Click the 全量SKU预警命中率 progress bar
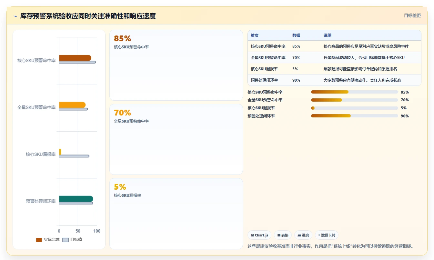This screenshot has height=260, width=434. tap(354, 100)
